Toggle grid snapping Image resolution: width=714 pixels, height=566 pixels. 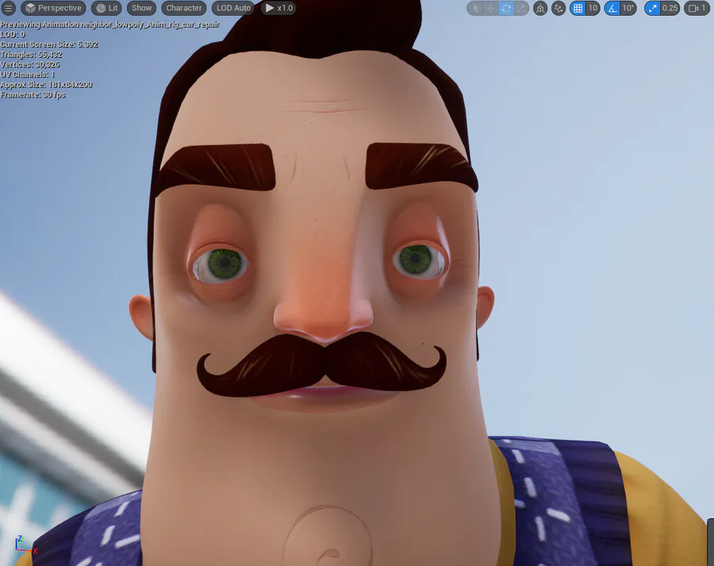click(x=578, y=8)
